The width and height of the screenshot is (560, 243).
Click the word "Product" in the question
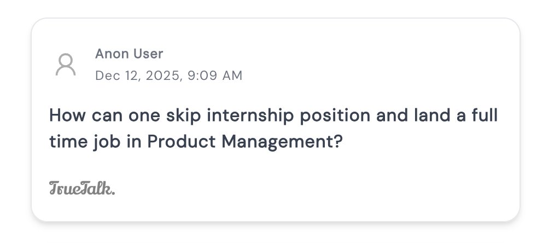[182, 142]
